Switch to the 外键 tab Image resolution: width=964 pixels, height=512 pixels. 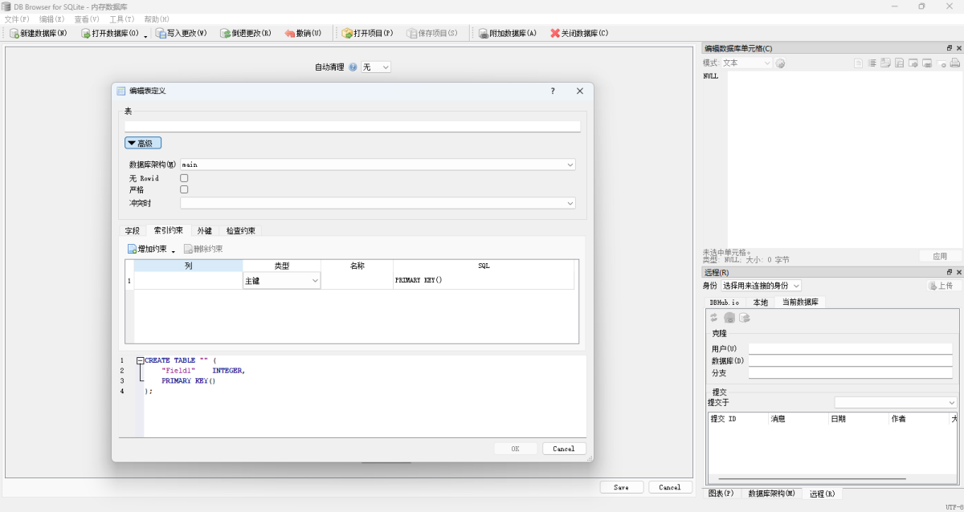(x=205, y=230)
